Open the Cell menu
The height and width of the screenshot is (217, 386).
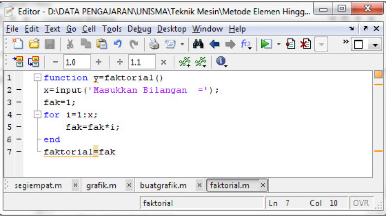click(x=89, y=29)
